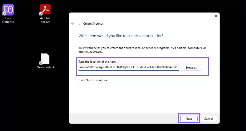Open the Logi Options+ desktop shortcut icon

(8, 10)
